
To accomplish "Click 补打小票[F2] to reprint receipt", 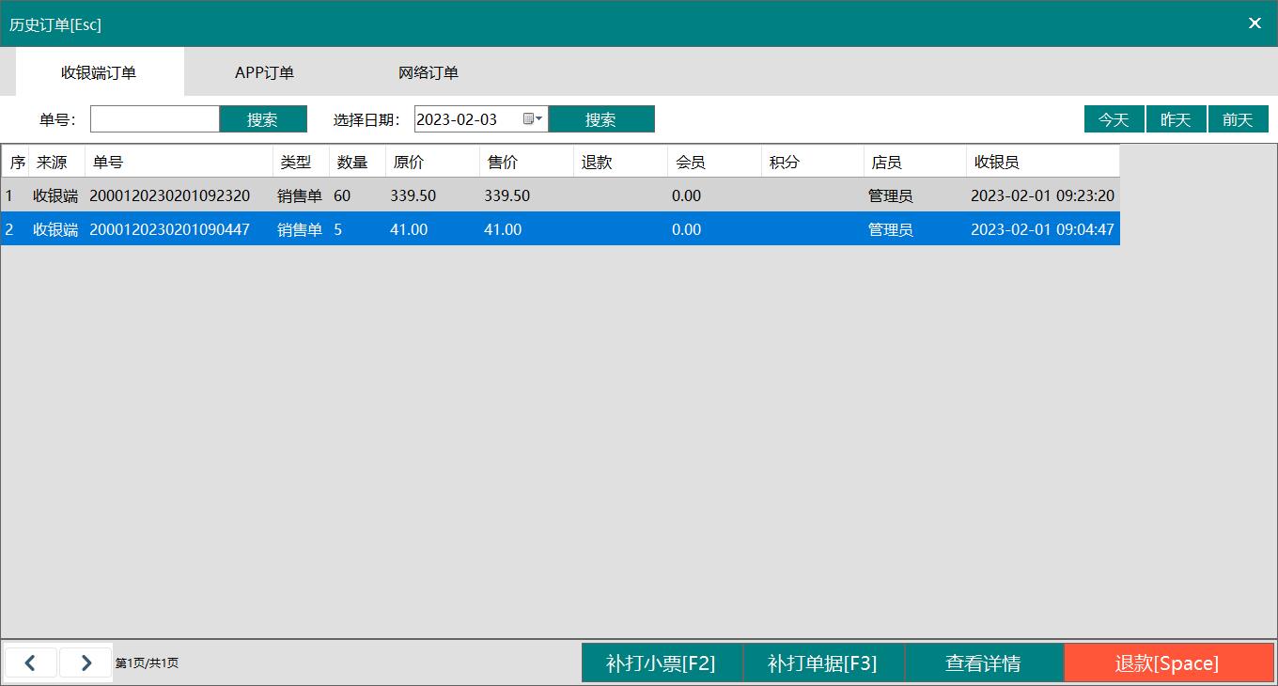I will point(662,663).
